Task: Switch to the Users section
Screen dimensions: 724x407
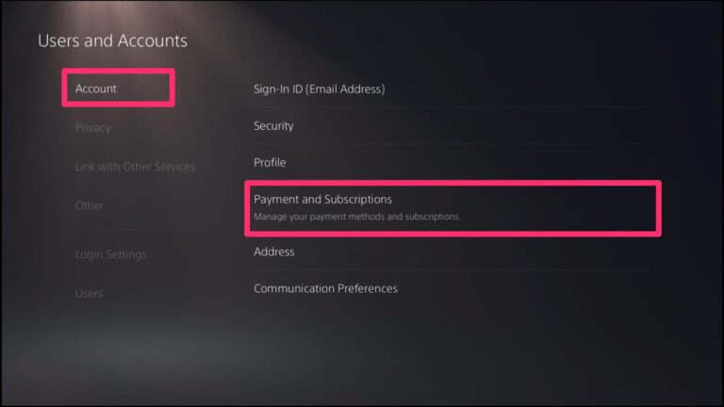Action: pyautogui.click(x=89, y=293)
